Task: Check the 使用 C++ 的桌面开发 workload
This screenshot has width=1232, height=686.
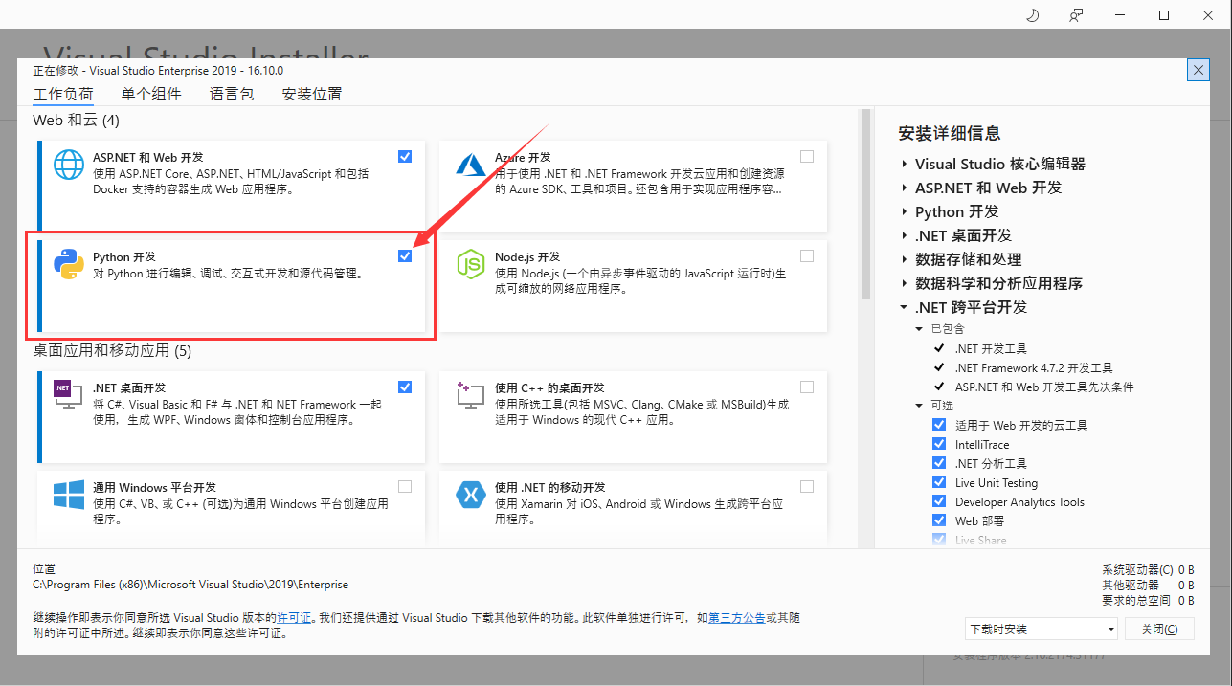Action: 807,387
